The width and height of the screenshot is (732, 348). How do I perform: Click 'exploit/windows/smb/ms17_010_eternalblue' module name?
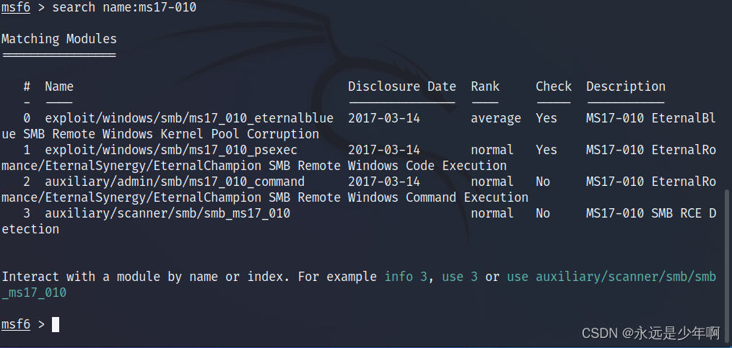(x=189, y=118)
